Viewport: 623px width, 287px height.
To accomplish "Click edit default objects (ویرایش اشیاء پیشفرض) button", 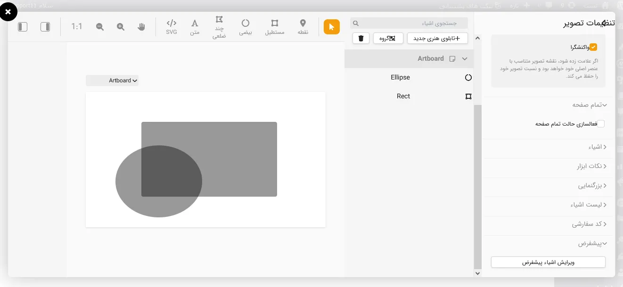I will 548,263.
